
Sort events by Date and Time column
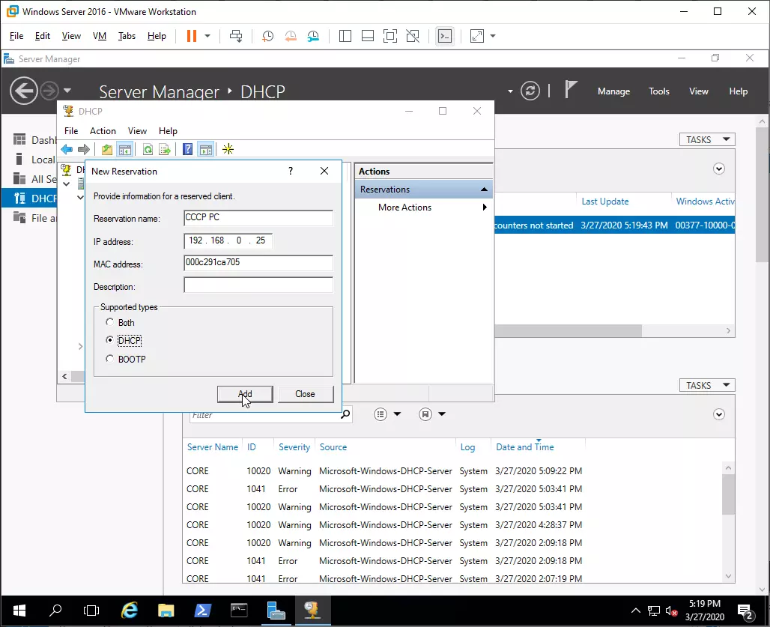524,446
